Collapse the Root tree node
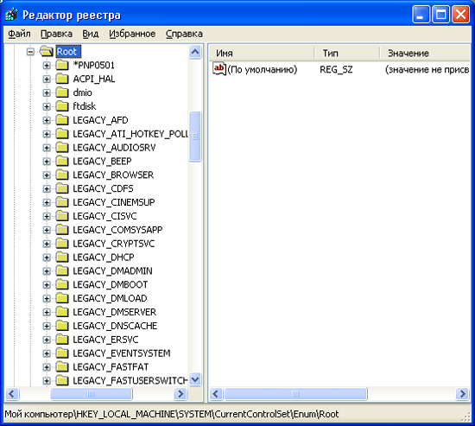The height and width of the screenshot is (426, 475). (30, 52)
